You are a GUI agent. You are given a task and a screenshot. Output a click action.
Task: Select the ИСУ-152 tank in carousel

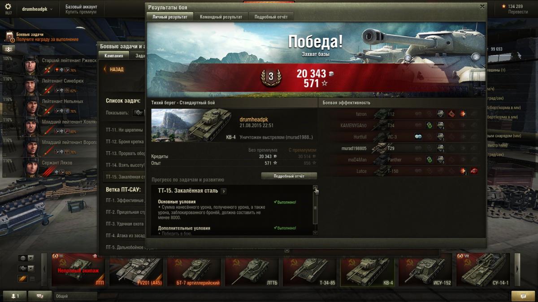(x=426, y=269)
